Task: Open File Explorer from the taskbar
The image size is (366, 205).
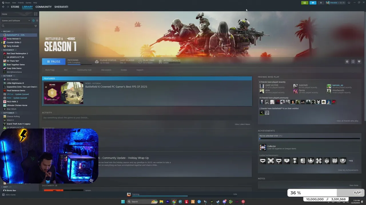Action: 161,202
